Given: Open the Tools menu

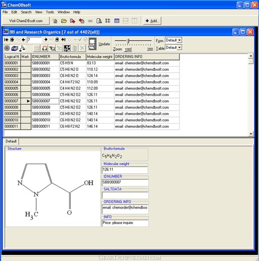Looking at the screenshot, I should (50, 12).
